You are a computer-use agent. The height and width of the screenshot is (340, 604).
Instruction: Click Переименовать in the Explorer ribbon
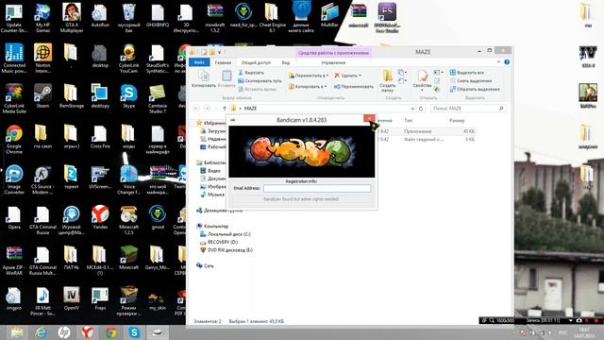click(x=354, y=87)
